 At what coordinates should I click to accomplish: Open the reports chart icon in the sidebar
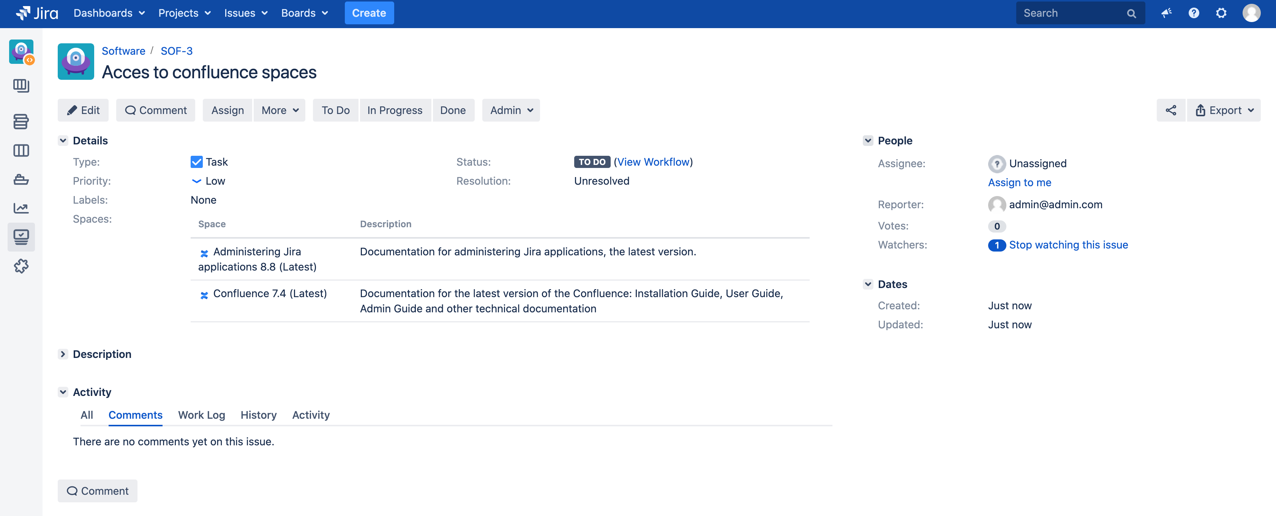point(21,208)
